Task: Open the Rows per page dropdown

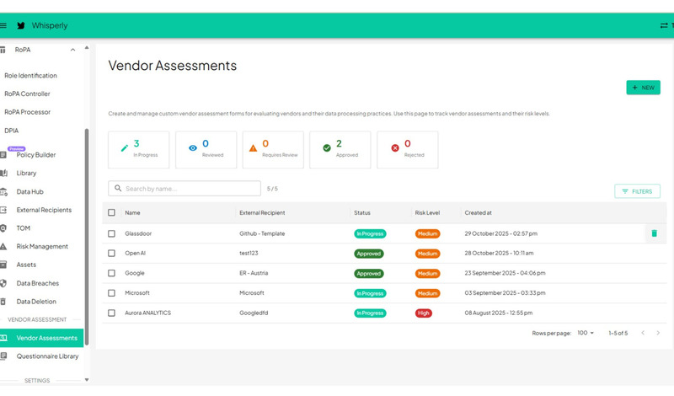Action: [585, 334]
